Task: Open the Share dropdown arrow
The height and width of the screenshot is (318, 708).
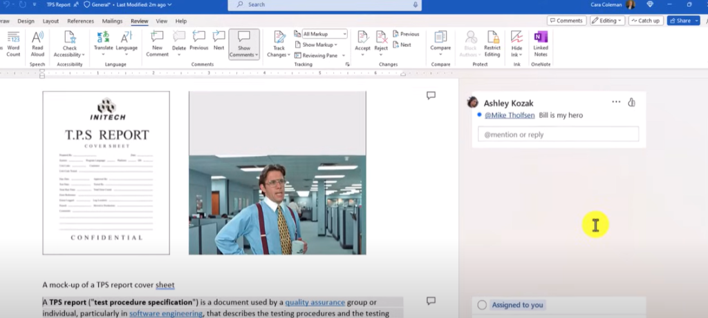Action: [x=697, y=21]
